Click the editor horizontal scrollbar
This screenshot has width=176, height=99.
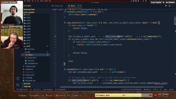coord(112,87)
